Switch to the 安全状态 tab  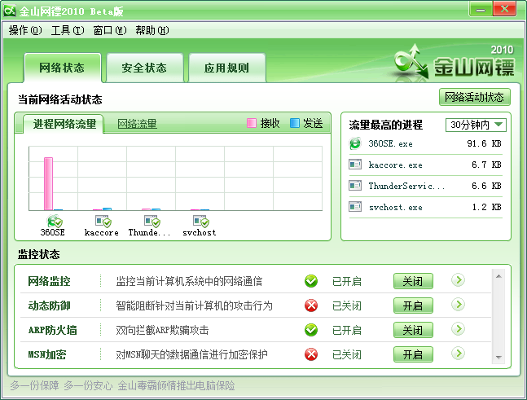tap(144, 68)
